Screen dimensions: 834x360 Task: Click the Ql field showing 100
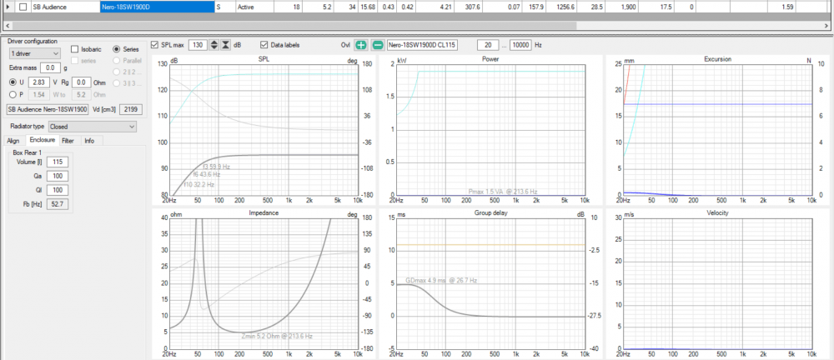point(57,190)
